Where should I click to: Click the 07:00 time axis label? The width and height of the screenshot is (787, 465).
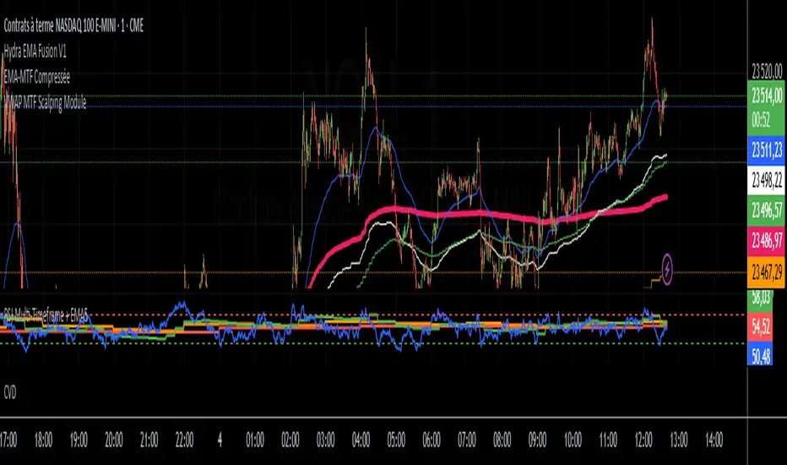(x=467, y=440)
